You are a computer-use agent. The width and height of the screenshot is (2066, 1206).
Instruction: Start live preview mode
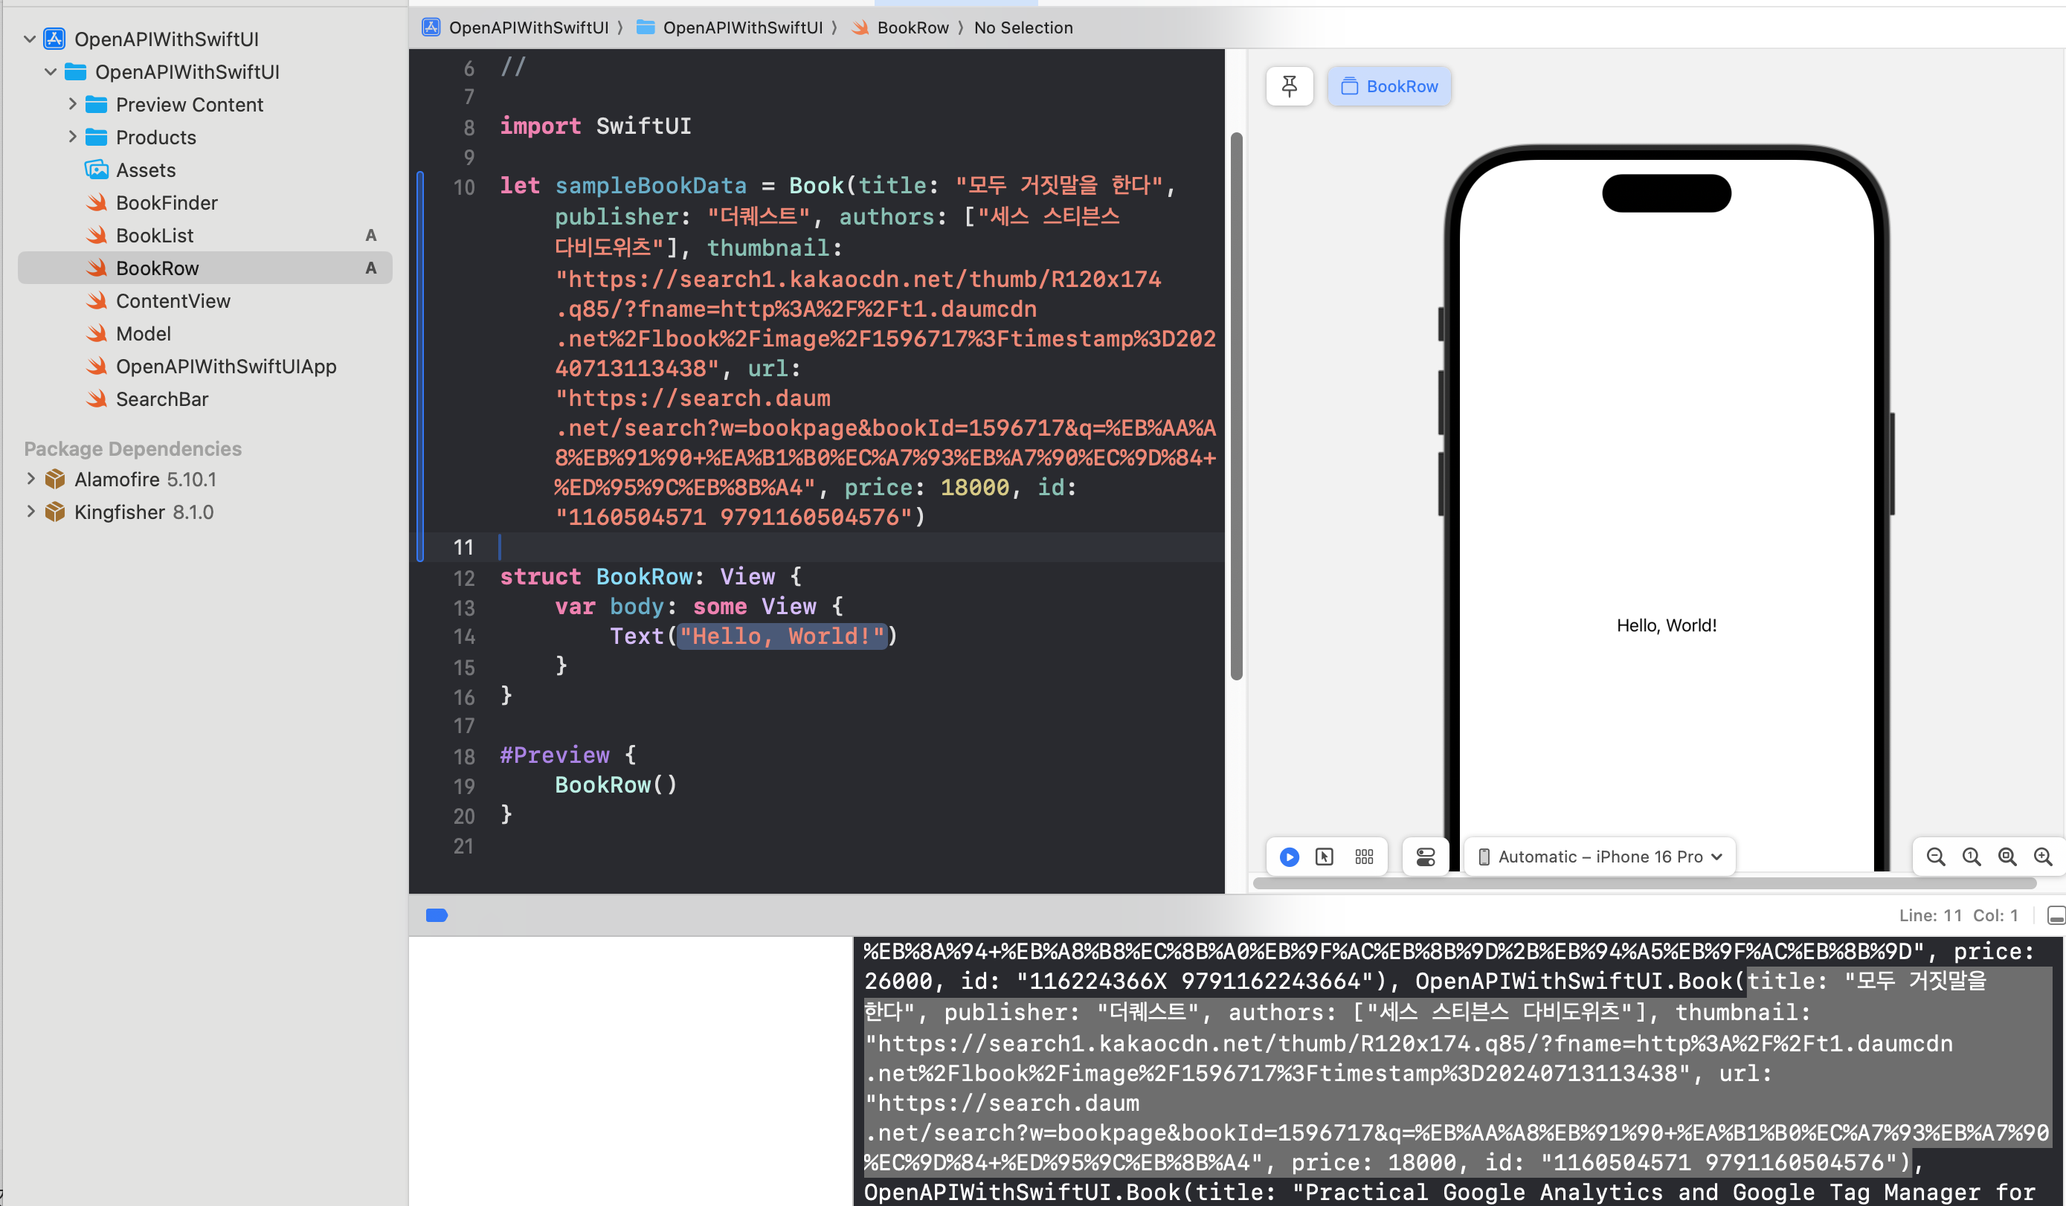point(1289,857)
